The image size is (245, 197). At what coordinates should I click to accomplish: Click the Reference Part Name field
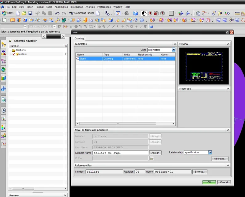point(173,172)
